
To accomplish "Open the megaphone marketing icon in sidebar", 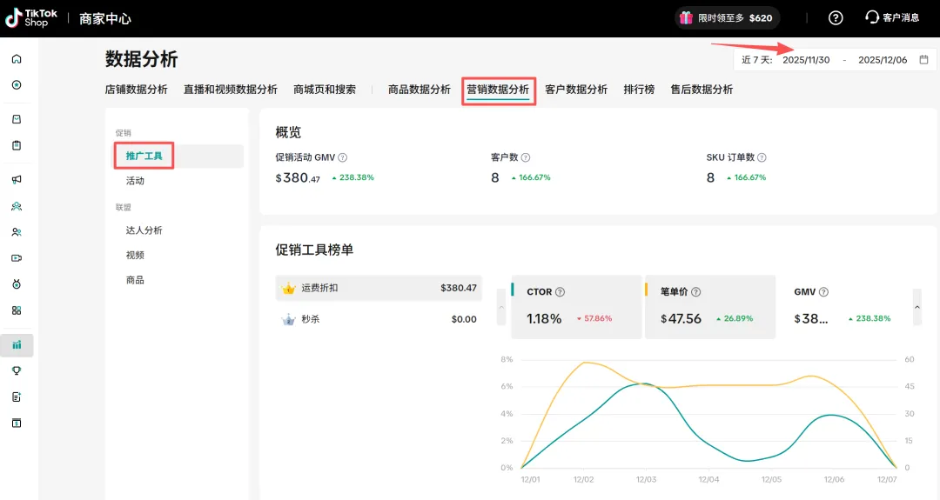I will [17, 180].
